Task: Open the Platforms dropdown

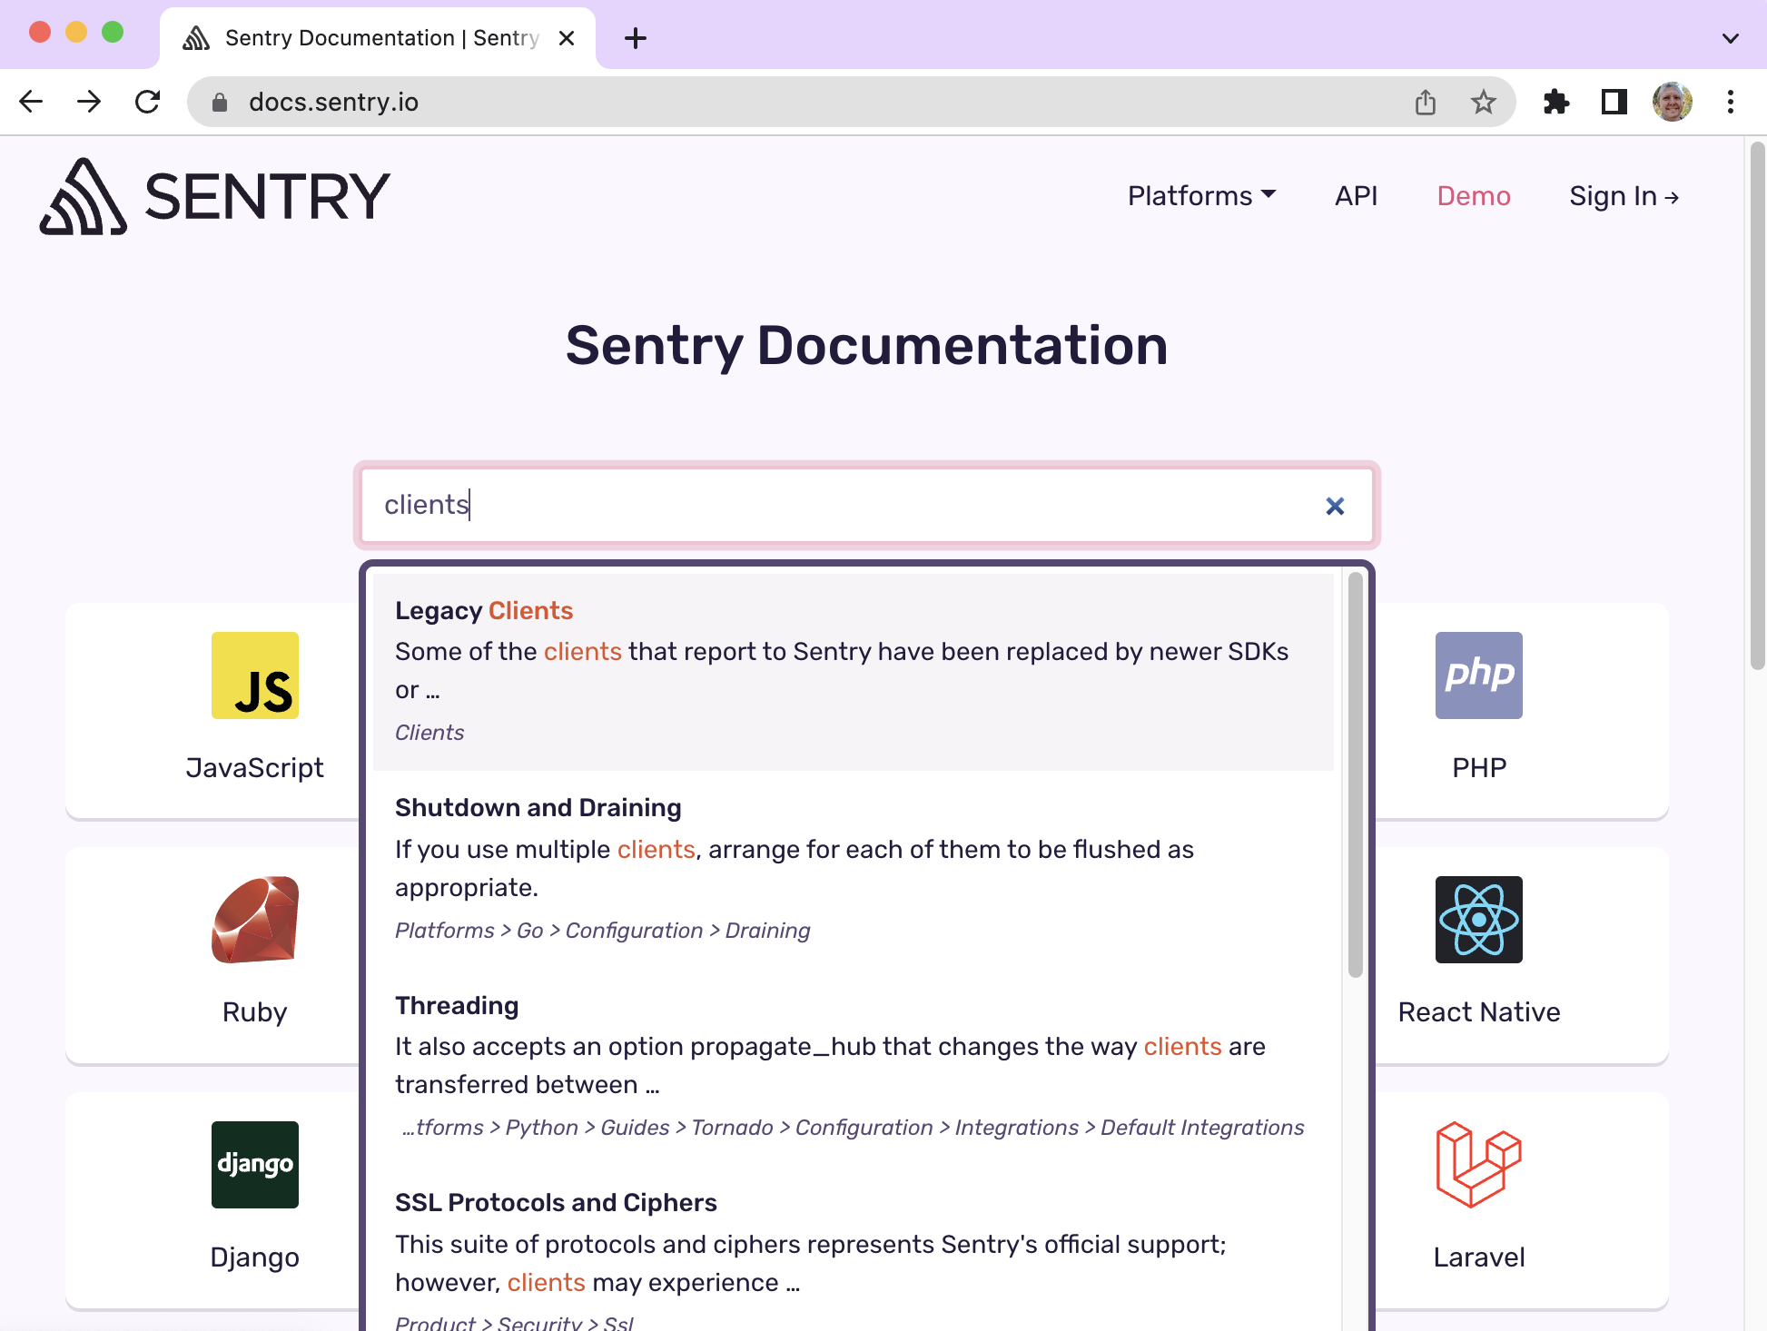Action: coord(1201,195)
